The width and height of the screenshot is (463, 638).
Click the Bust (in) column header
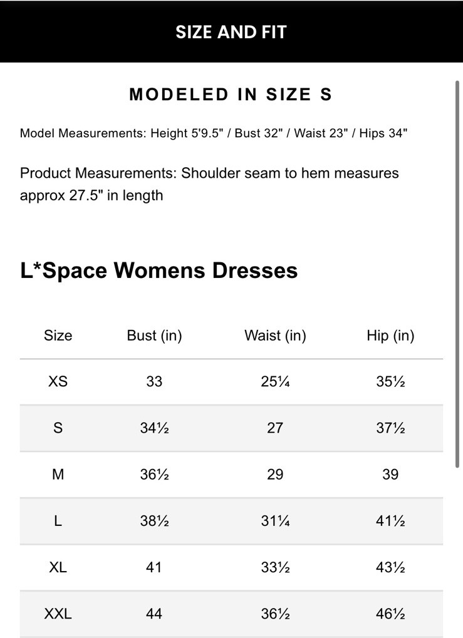pos(154,336)
